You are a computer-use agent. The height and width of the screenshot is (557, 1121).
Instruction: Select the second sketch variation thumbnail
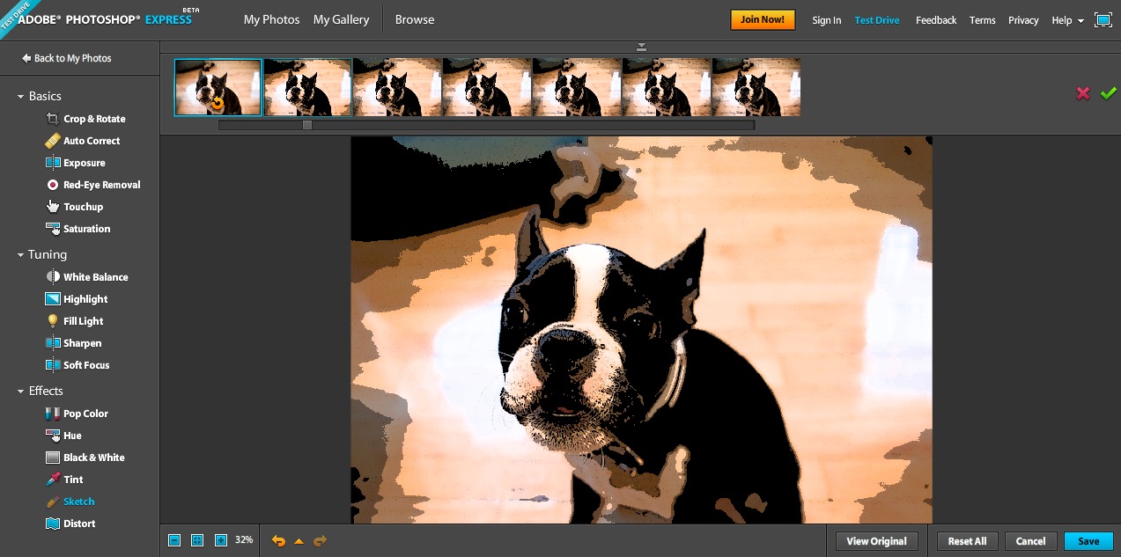click(308, 87)
